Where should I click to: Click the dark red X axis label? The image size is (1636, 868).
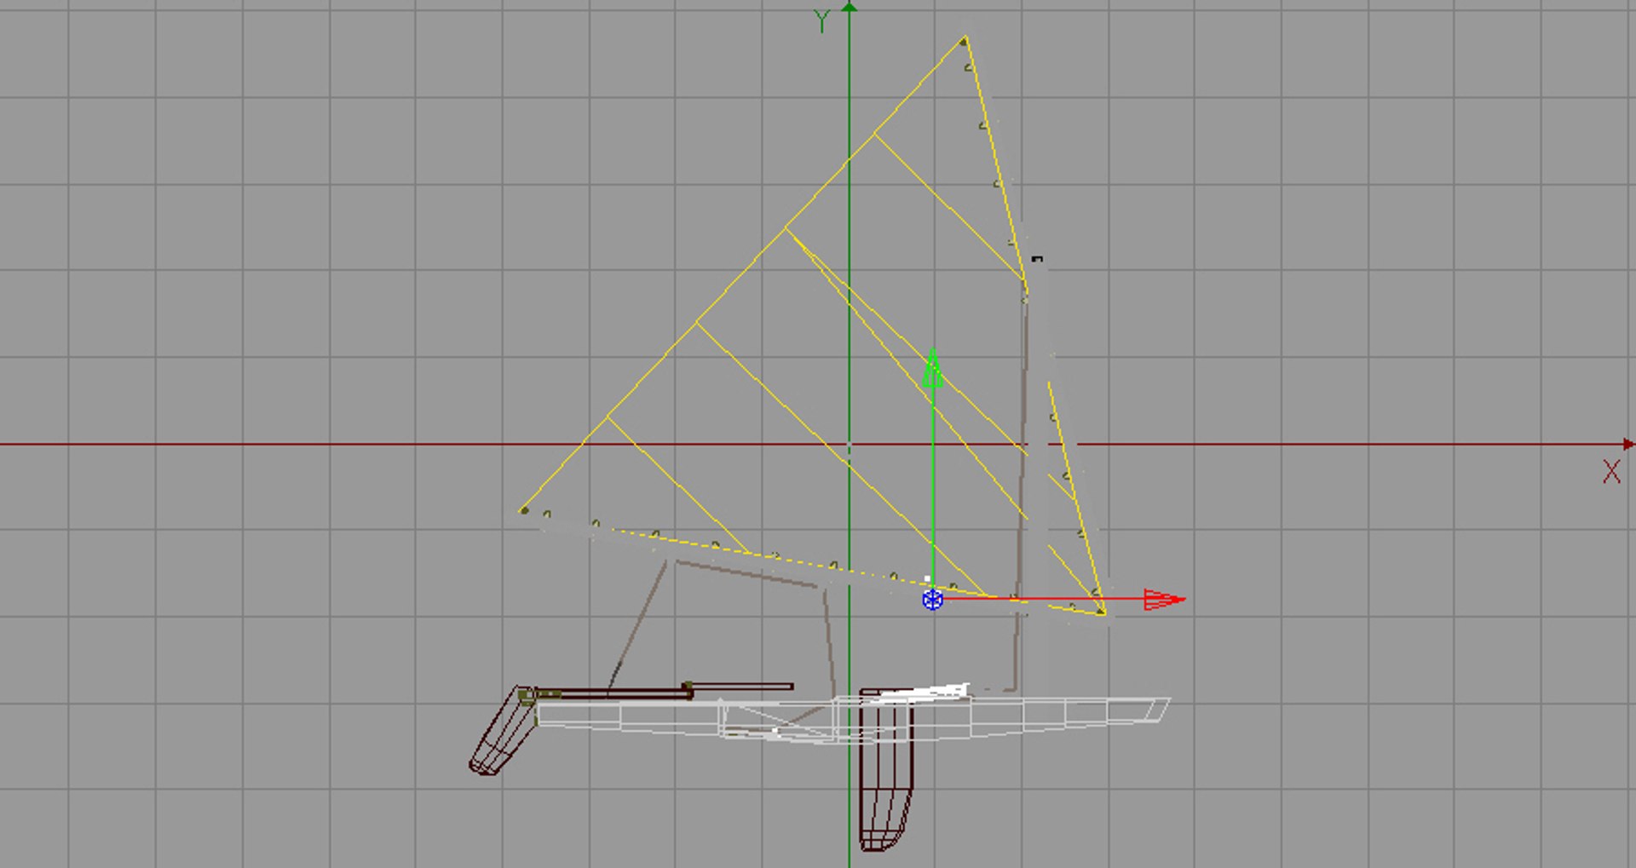1611,472
